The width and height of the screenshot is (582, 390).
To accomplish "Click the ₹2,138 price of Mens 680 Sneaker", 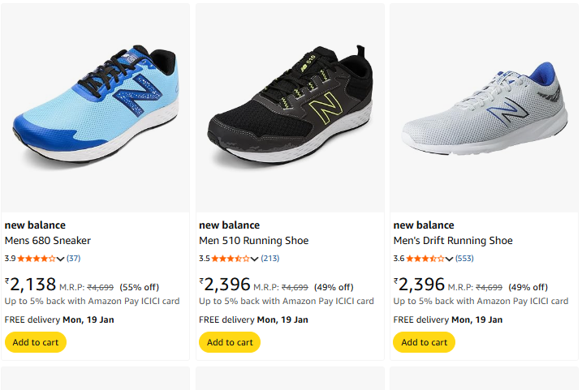I will [x=31, y=285].
